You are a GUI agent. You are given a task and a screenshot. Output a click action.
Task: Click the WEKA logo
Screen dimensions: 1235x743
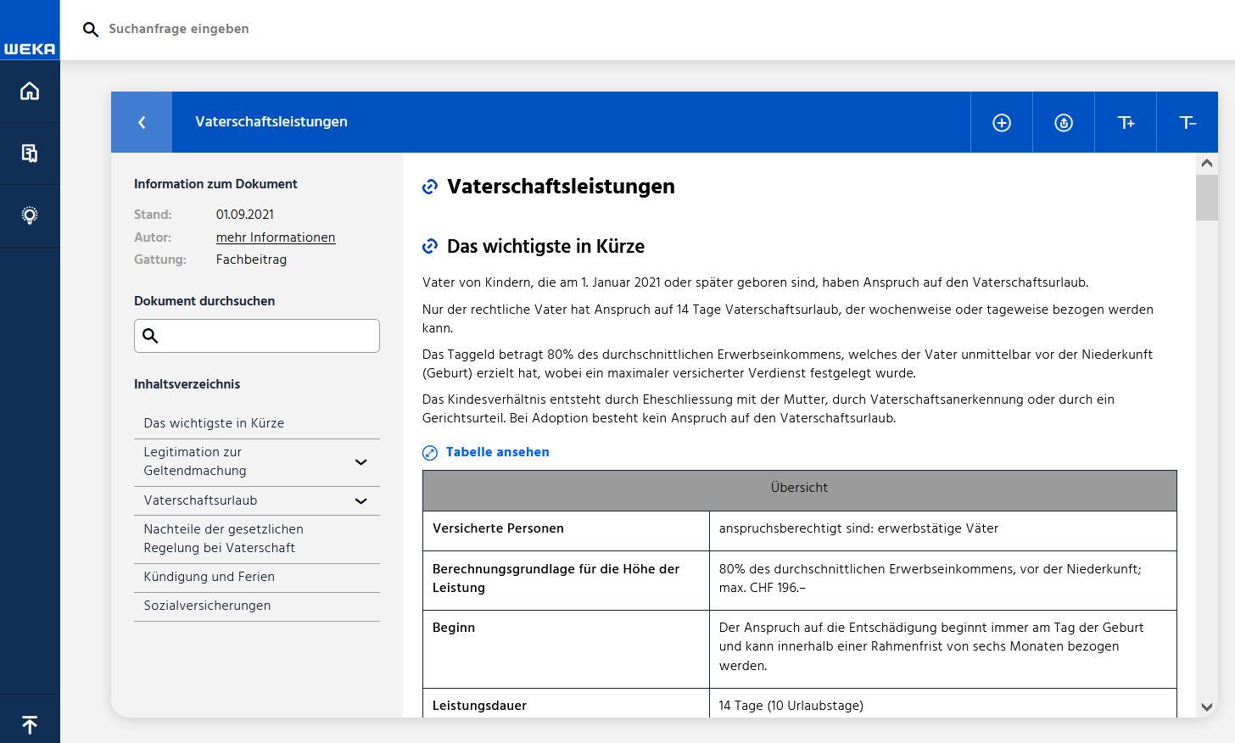click(30, 48)
